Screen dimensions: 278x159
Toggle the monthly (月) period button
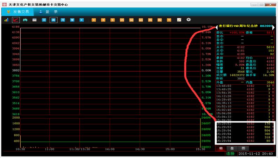point(63,20)
